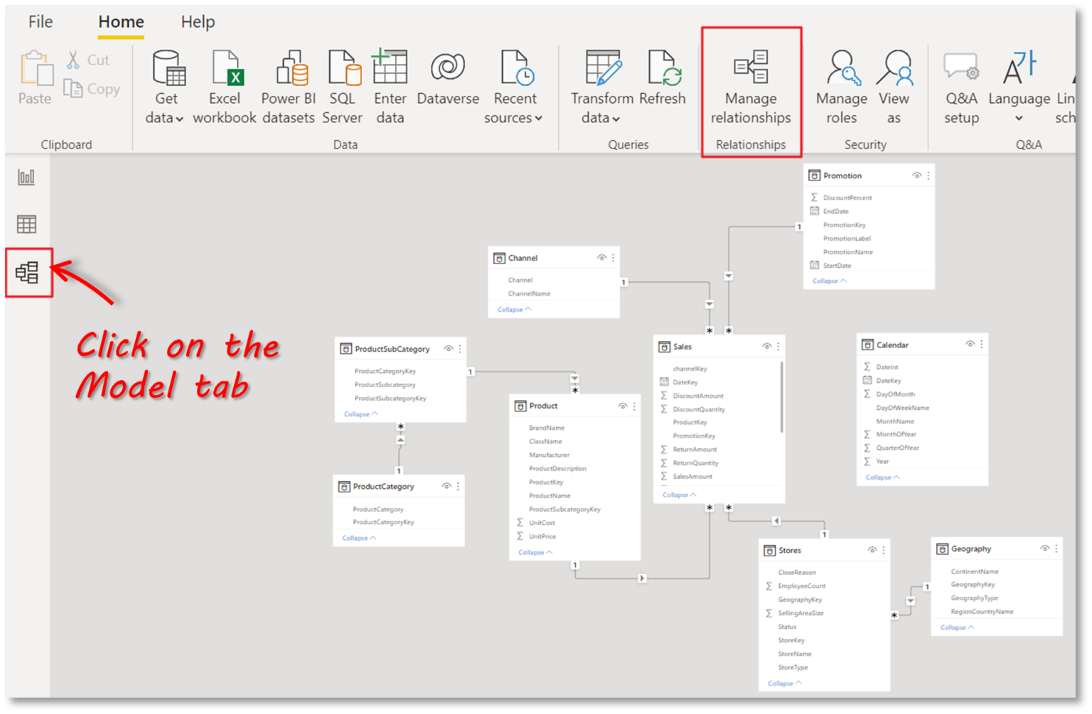Screen dimensions: 1092x714
Task: Switch to the Report view in sidebar
Action: pyautogui.click(x=26, y=177)
